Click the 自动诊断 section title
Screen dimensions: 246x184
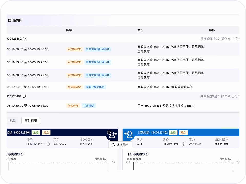(15, 20)
